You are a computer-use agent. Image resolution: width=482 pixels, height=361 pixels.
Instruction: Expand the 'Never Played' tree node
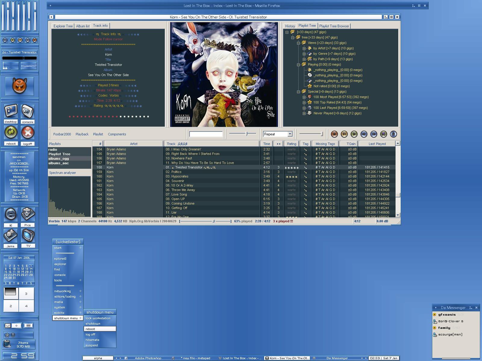304,113
